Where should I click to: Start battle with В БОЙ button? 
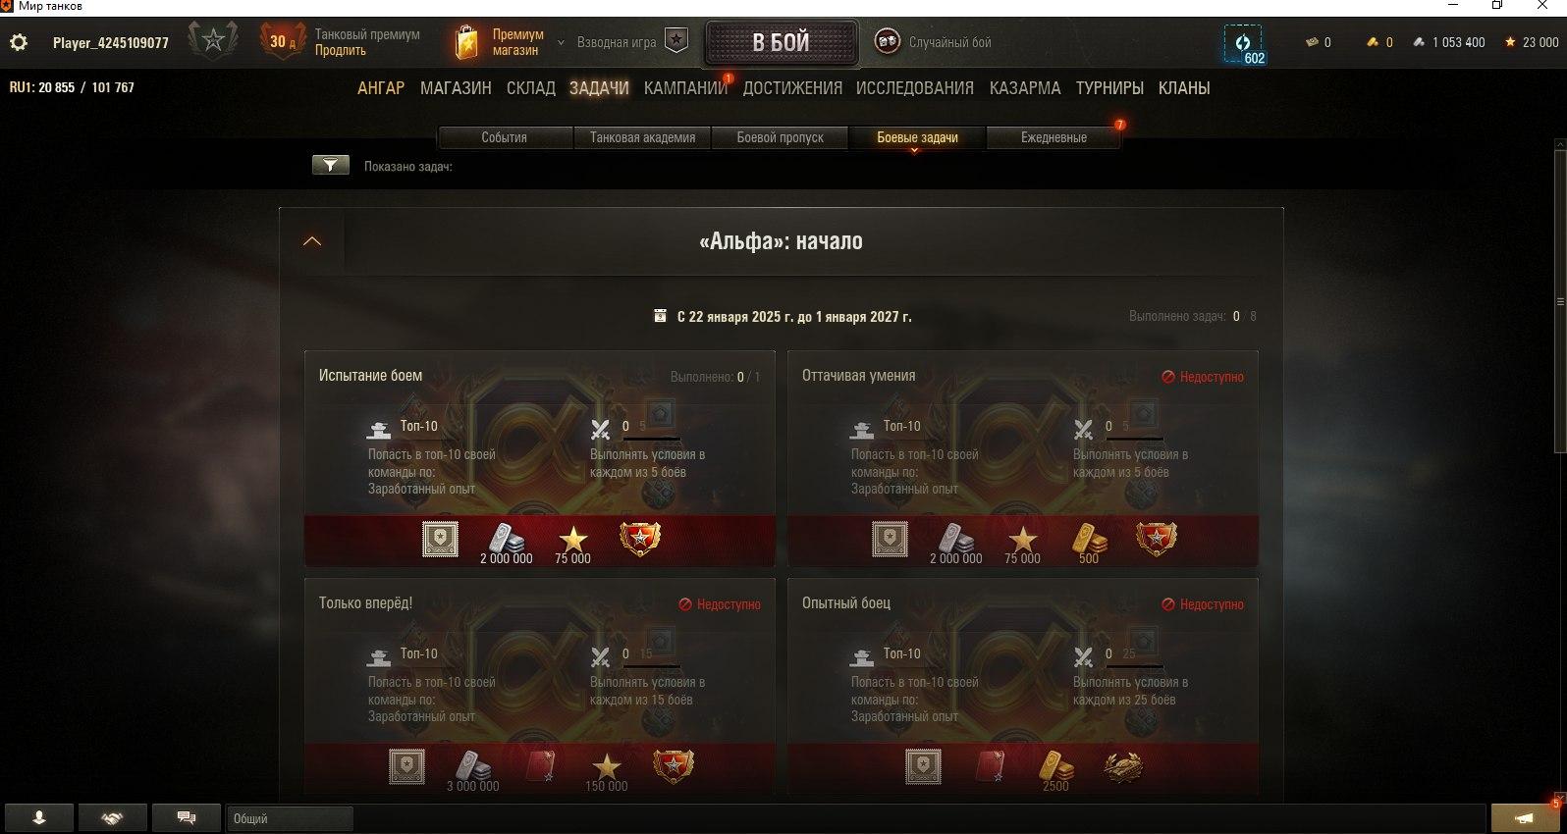click(x=782, y=42)
